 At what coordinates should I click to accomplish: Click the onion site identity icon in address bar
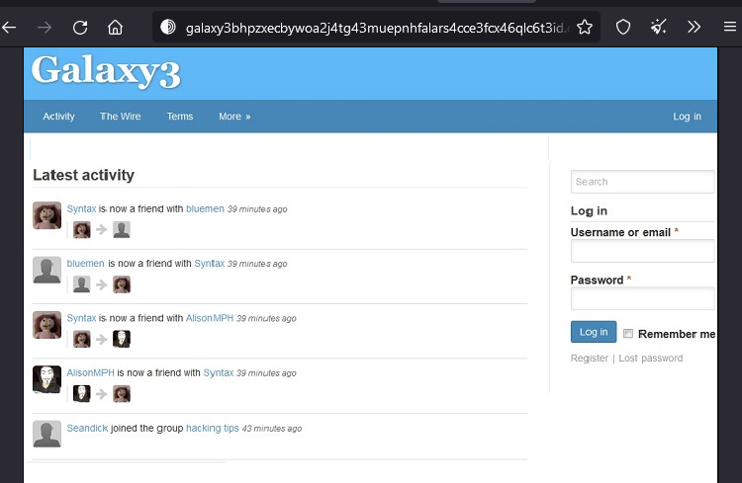point(167,27)
